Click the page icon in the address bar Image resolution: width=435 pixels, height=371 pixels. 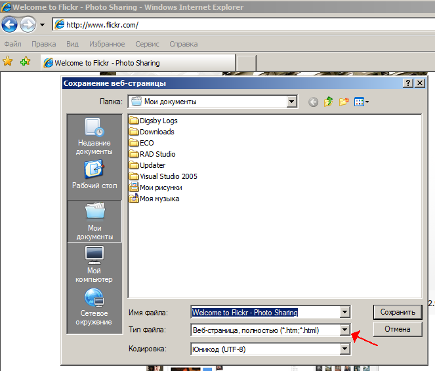coord(59,25)
